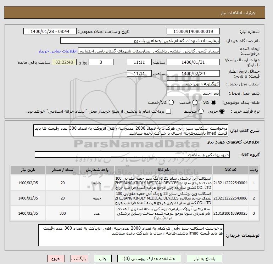Screen dimensions: 273x264
Task: Click the goods group field دارو، پزشکی و سلامت
Action: [132, 155]
